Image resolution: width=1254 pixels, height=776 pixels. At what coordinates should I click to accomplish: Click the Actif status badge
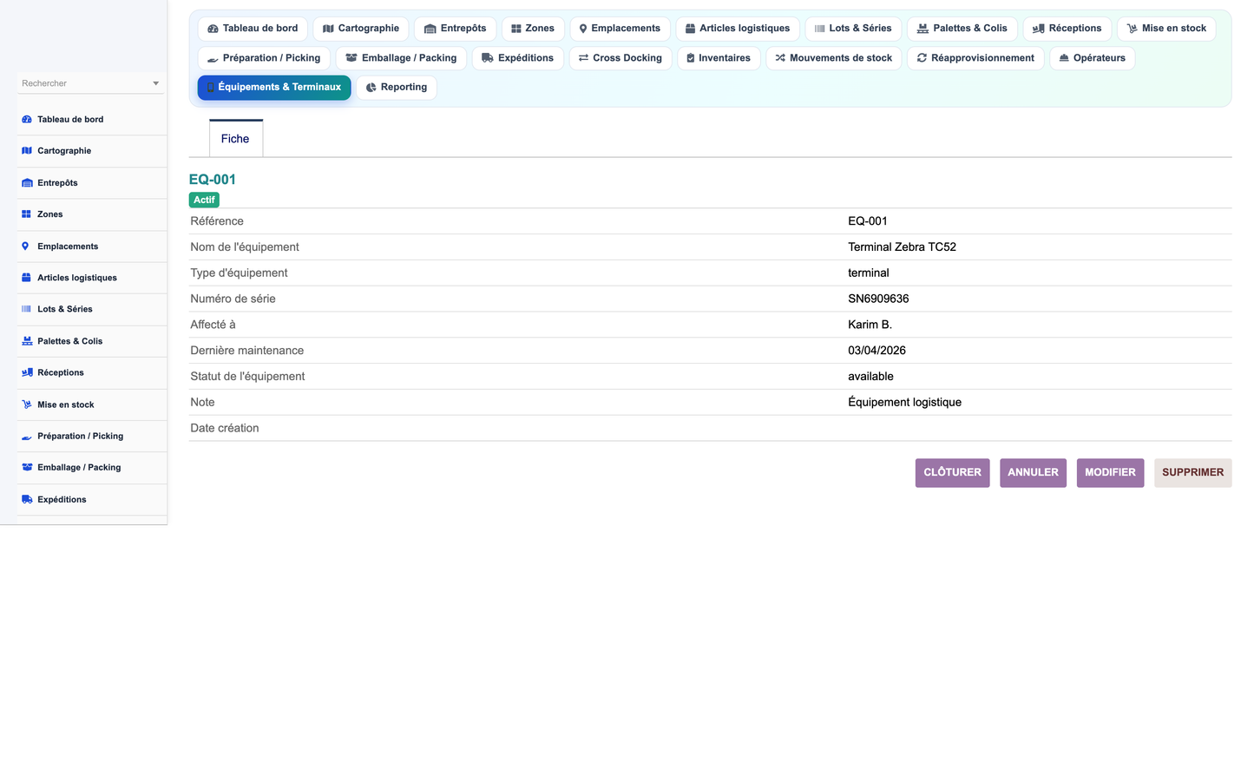[204, 201]
